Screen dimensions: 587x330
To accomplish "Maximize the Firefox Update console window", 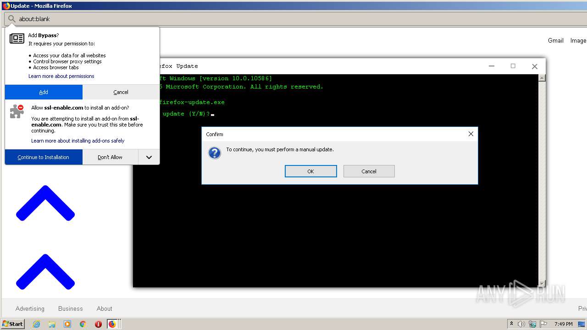I will pos(513,66).
